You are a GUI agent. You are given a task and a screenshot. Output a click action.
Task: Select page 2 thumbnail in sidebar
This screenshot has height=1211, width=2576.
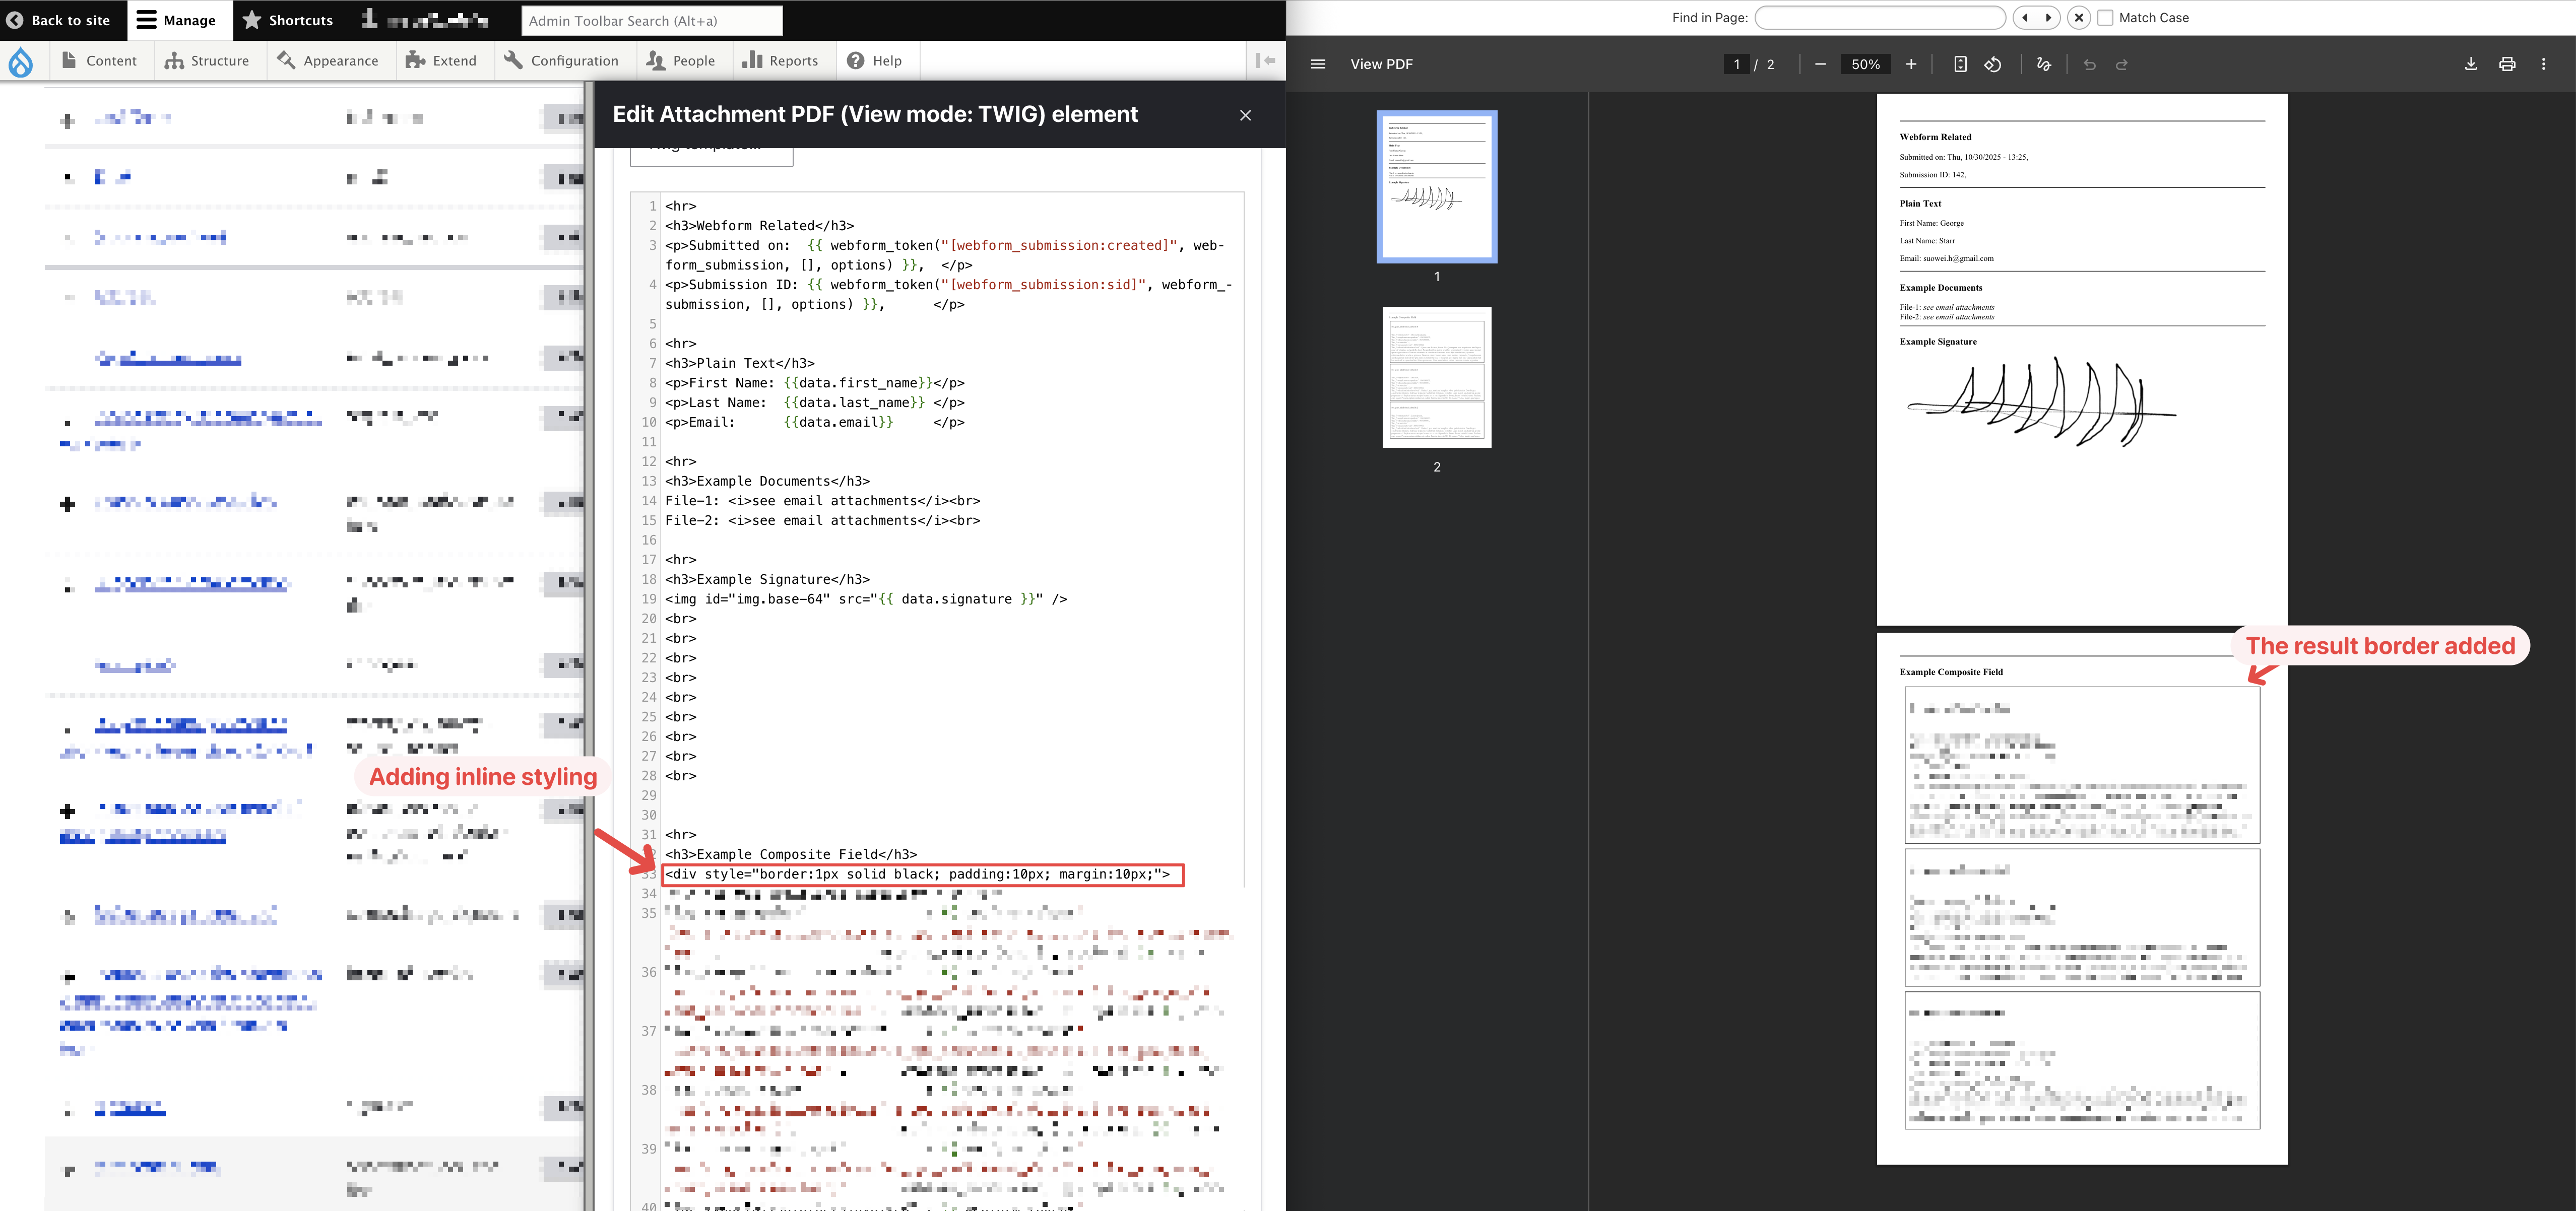coord(1436,377)
